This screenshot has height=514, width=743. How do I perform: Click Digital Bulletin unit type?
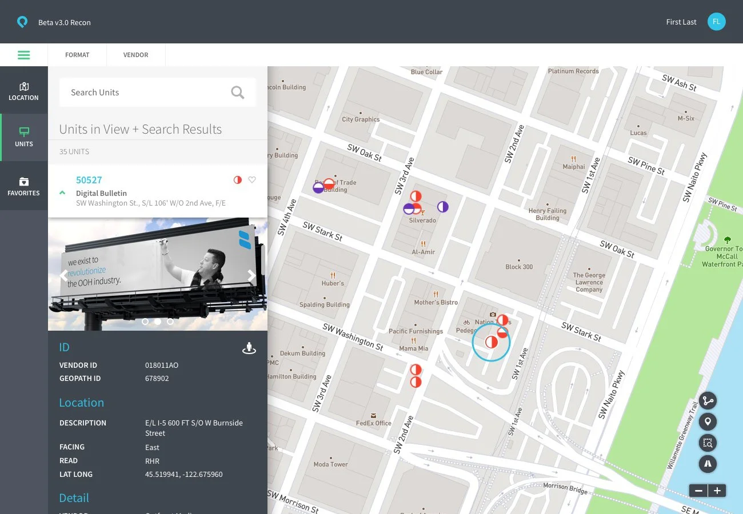click(x=101, y=193)
